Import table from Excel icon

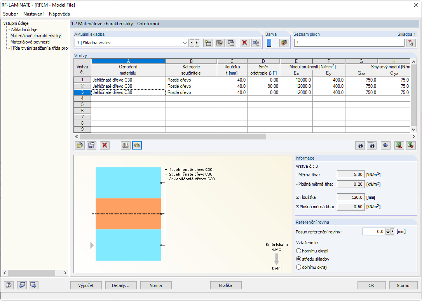point(411,146)
